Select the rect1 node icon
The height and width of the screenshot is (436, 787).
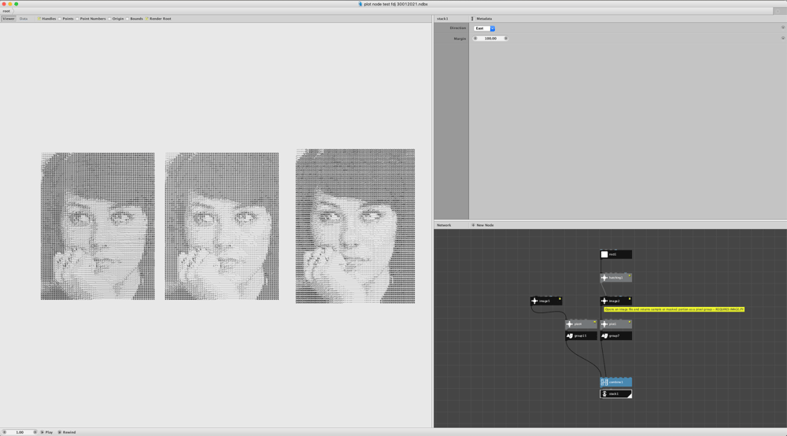[x=604, y=254]
